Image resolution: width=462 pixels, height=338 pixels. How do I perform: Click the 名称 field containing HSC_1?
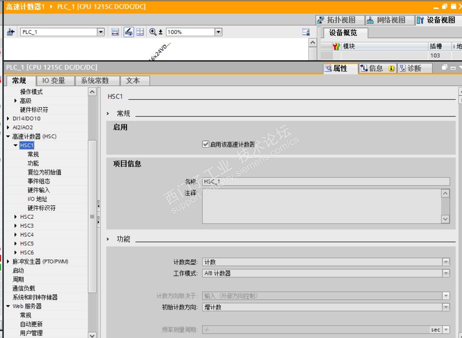click(326, 181)
